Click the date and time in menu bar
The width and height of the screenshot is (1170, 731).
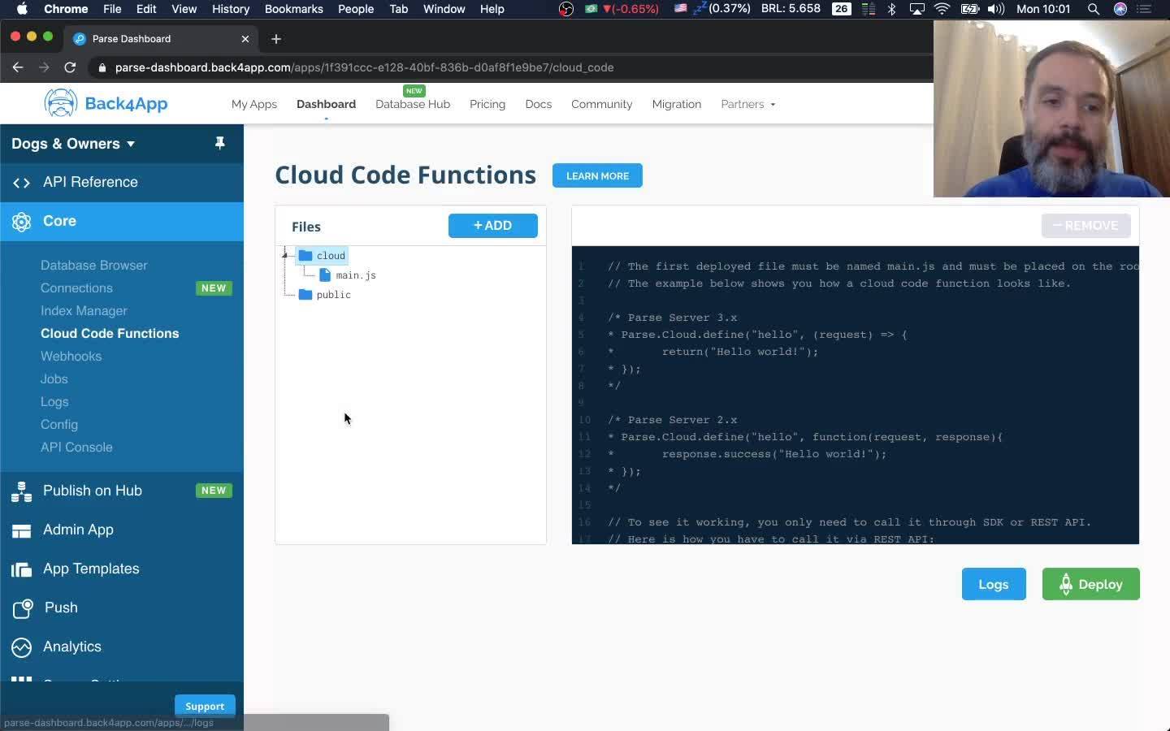pos(1044,9)
